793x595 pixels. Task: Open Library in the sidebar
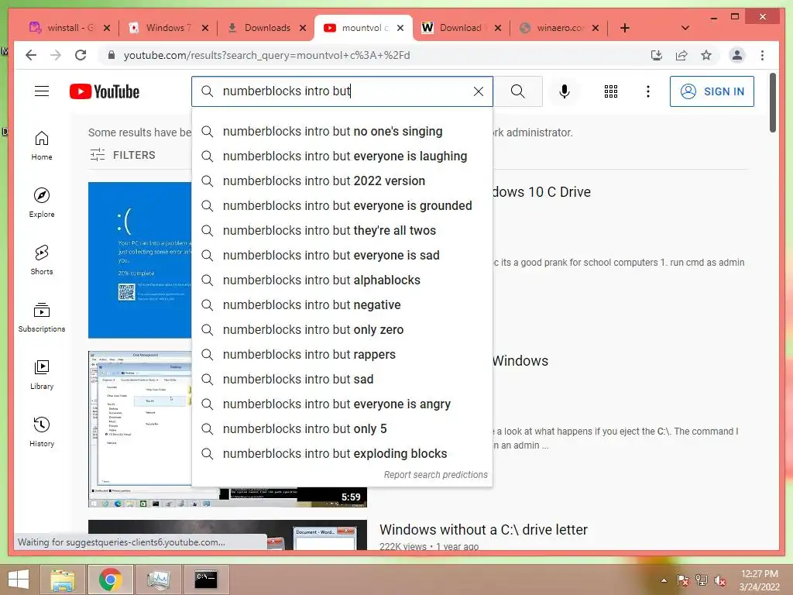pos(42,374)
